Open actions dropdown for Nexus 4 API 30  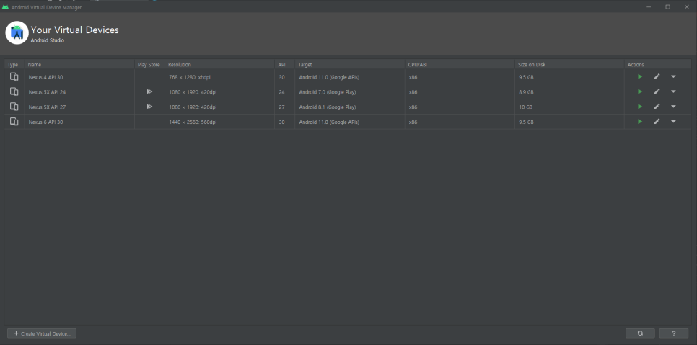673,77
